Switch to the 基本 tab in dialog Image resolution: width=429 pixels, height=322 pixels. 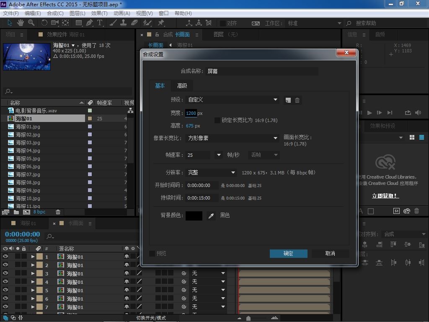pos(160,86)
